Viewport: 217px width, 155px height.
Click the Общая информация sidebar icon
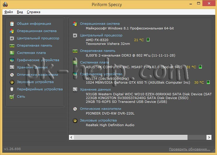point(12,24)
